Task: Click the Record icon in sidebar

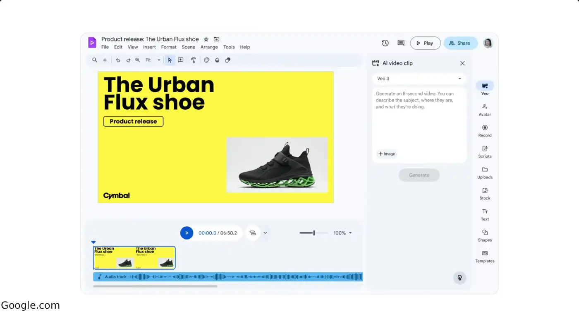Action: 485,130
